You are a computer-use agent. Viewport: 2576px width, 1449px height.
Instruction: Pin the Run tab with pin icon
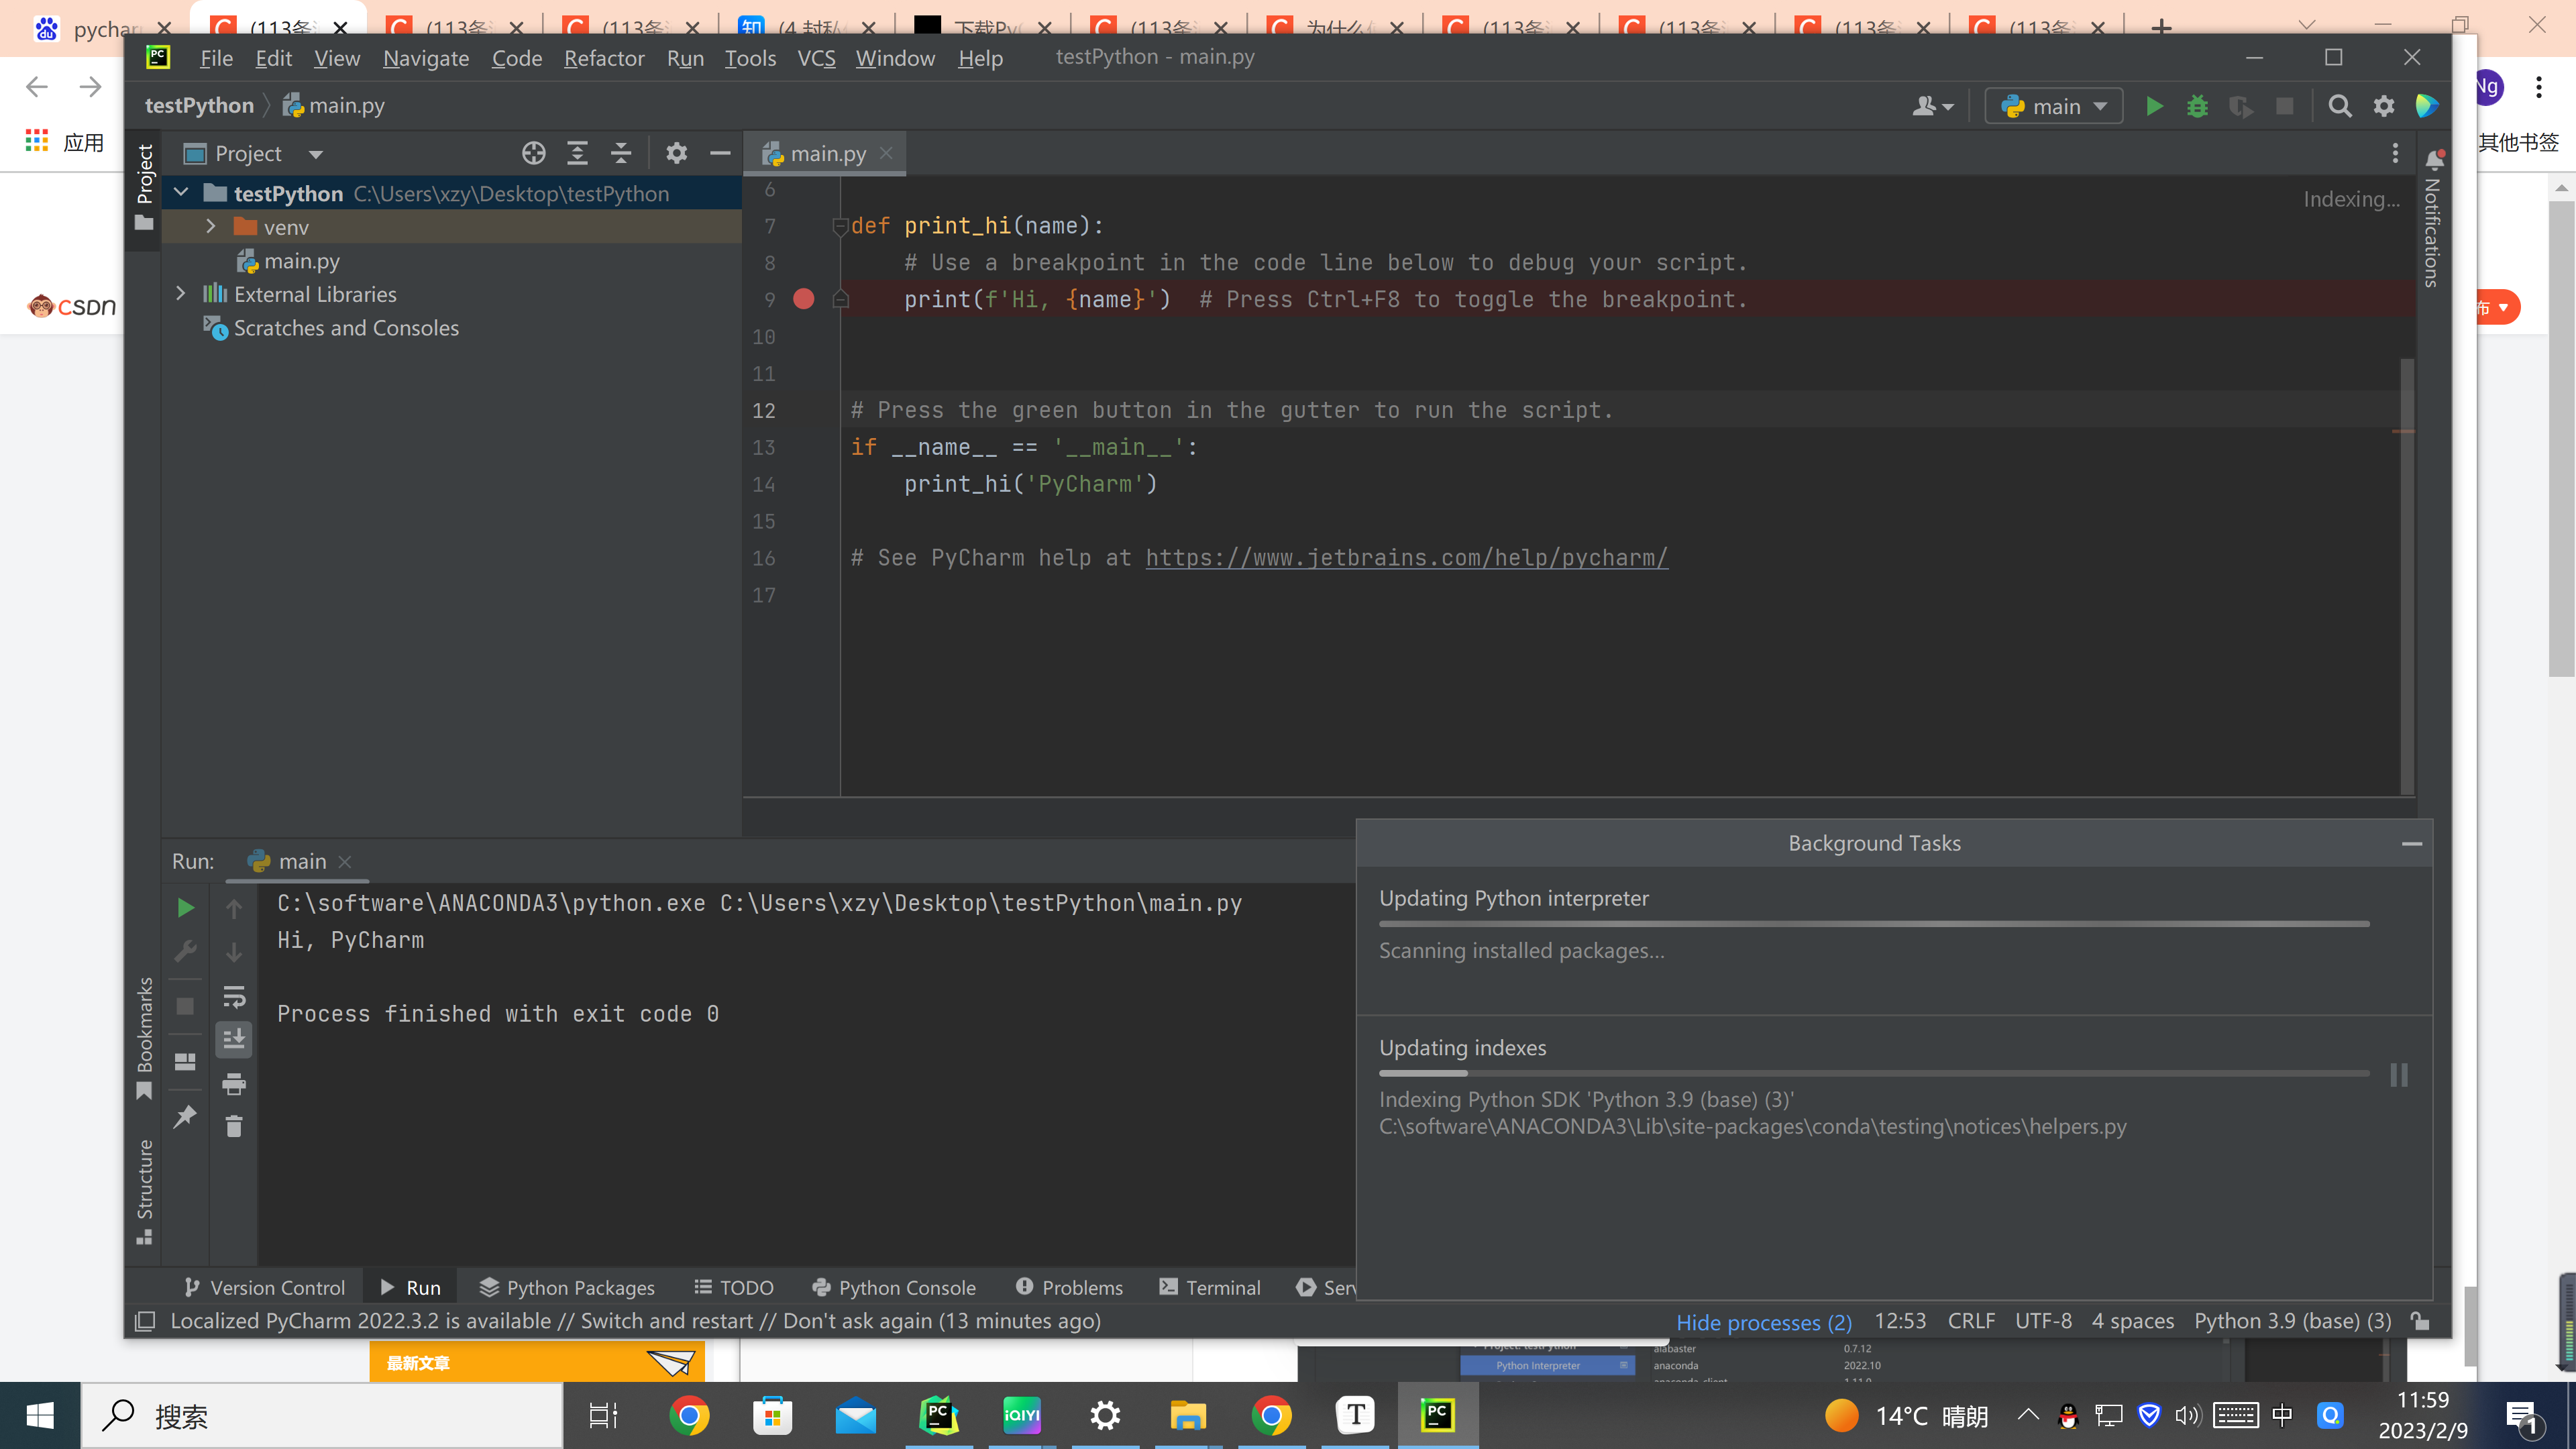pos(185,1117)
